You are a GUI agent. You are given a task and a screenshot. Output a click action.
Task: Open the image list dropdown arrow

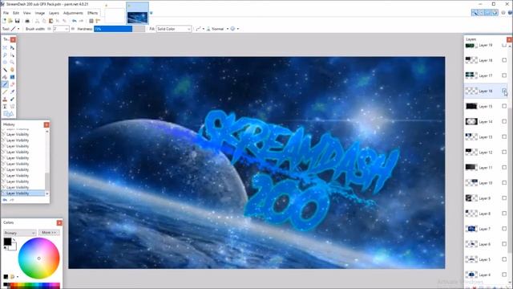point(151,13)
